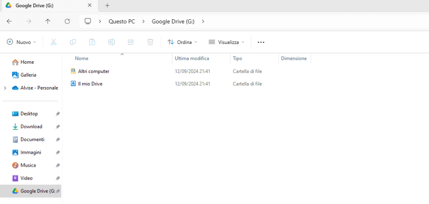Viewport: 429px width, 204px height.
Task: Go up one folder level
Action: point(48,21)
